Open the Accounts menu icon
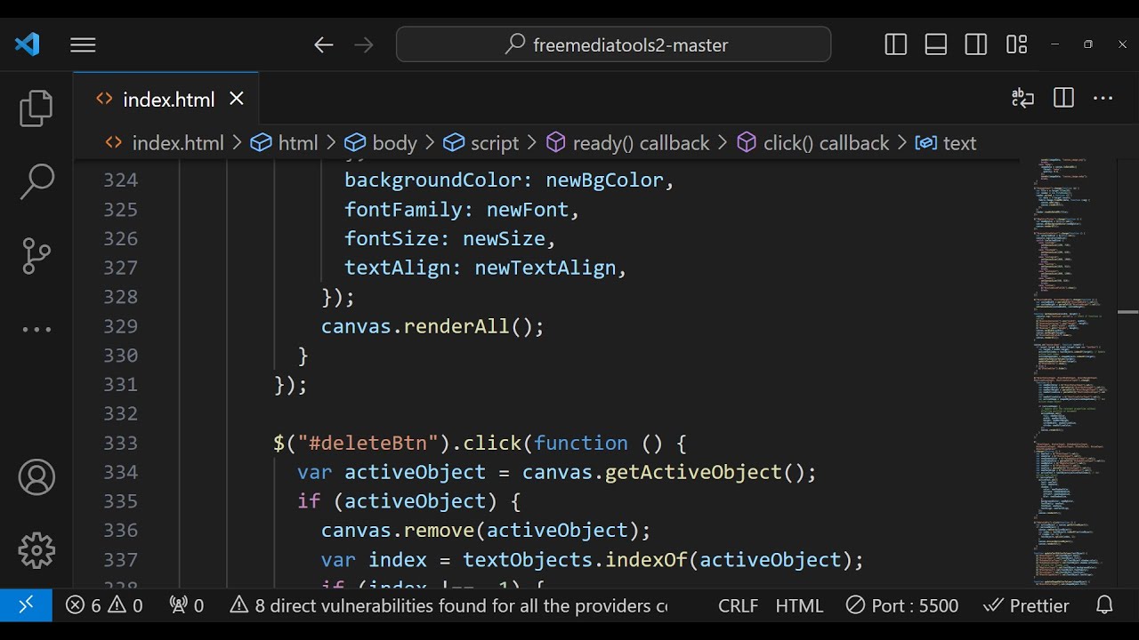The width and height of the screenshot is (1139, 640). (x=36, y=478)
